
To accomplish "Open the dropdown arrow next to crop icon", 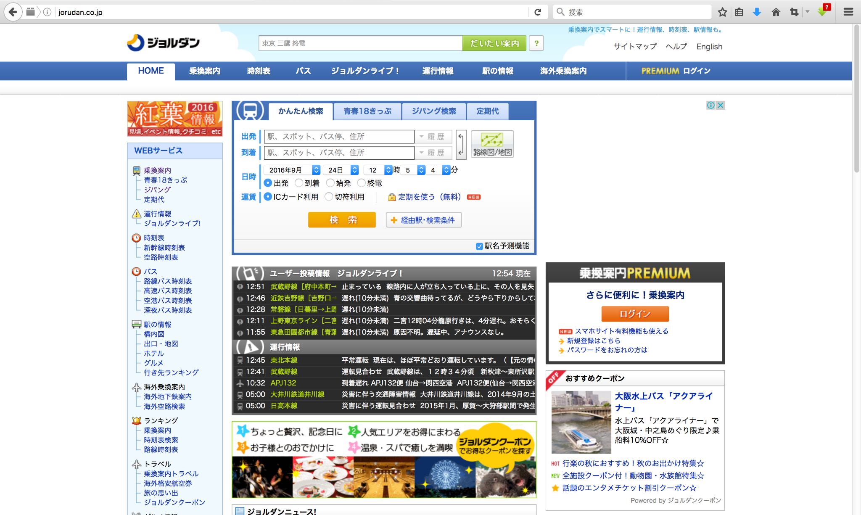I will tap(807, 12).
